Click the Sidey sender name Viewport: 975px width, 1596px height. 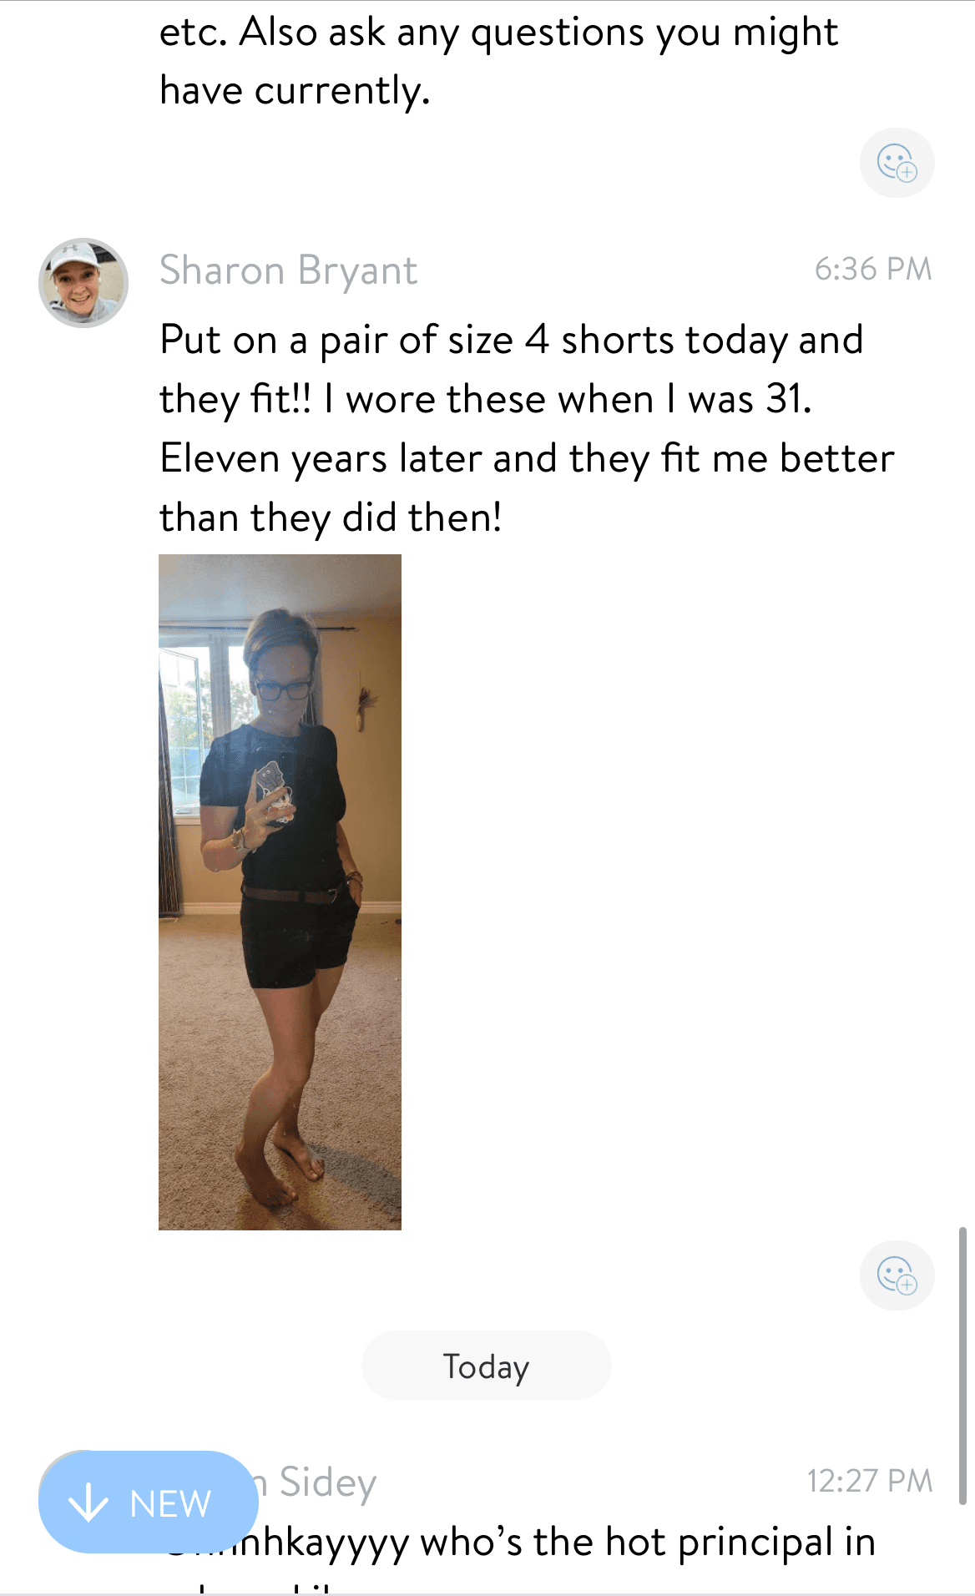click(327, 1482)
